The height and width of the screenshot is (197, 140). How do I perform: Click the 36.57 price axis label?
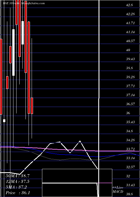(x=130, y=104)
